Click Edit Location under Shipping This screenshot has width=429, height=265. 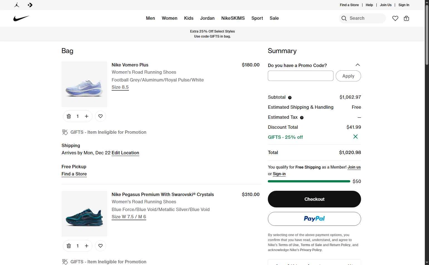click(x=125, y=153)
